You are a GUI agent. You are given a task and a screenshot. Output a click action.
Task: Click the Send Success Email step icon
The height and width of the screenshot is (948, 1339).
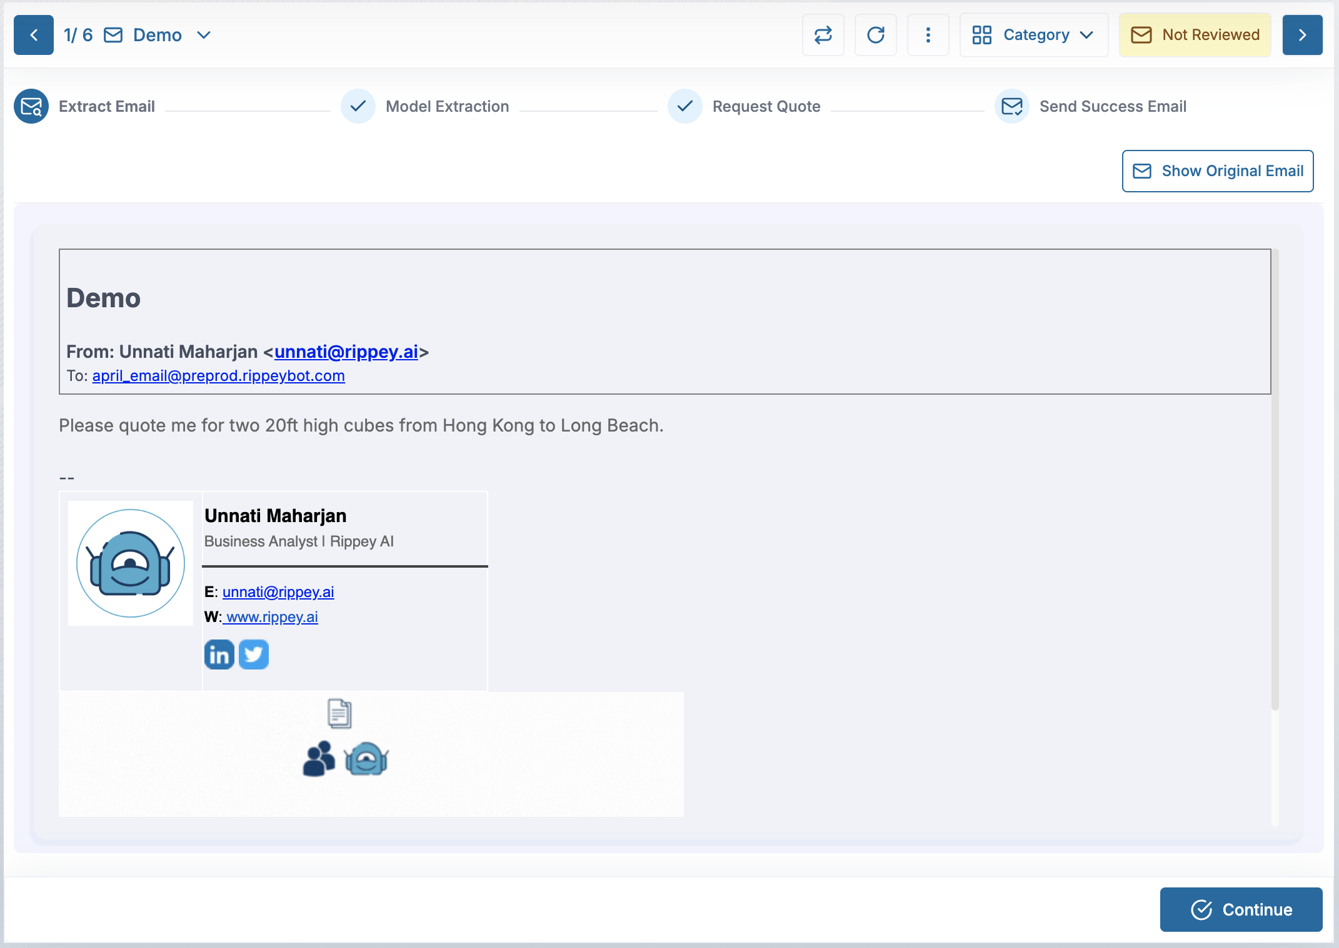1011,106
